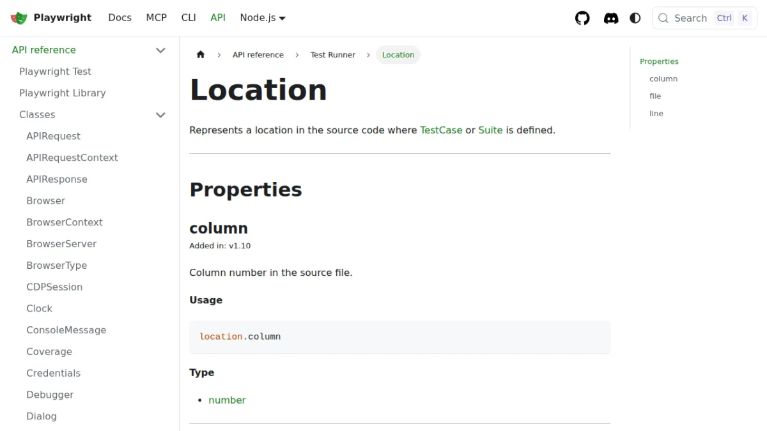
Task: Open the Node.js language dropdown
Action: (x=263, y=18)
